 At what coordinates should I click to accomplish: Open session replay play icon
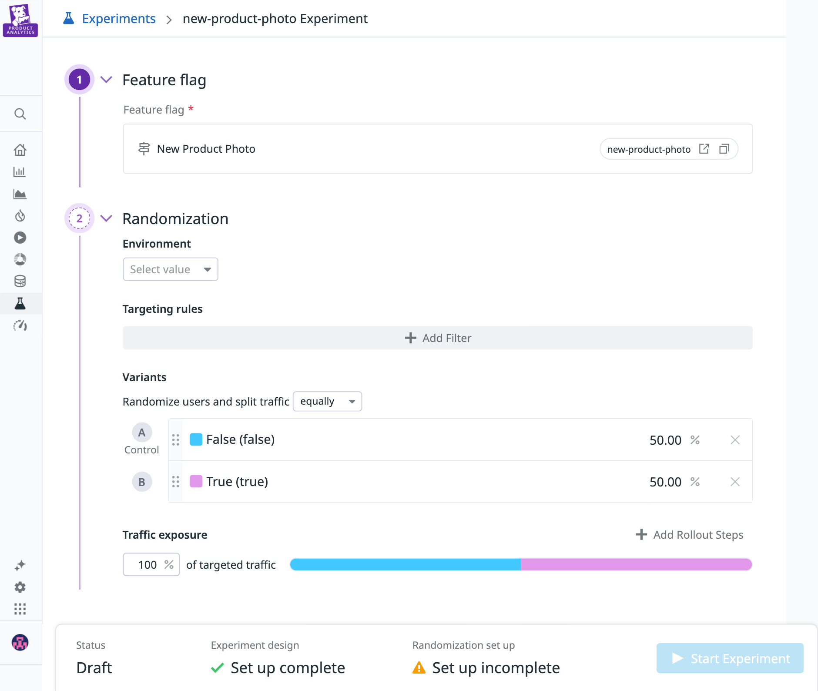pos(20,238)
